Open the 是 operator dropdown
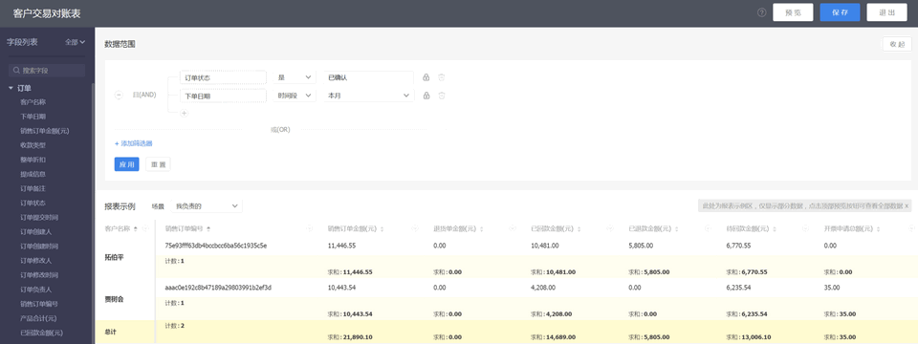Viewport: 918px width, 344px height. (295, 77)
